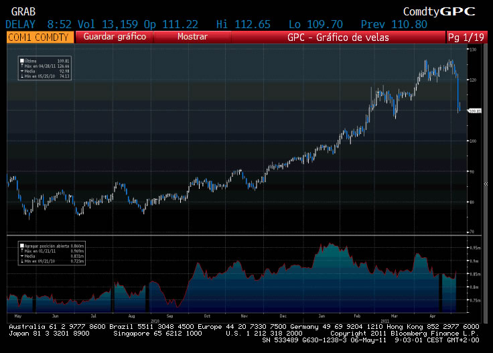The width and height of the screenshot is (493, 353).
Task: Click the DELAY 8:52 indicator
Action: pyautogui.click(x=38, y=25)
